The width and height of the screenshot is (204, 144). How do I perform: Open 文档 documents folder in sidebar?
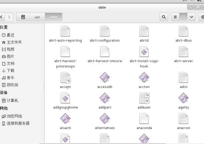coord(8,64)
